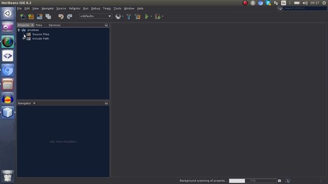The height and width of the screenshot is (184, 328).
Task: Click the Debug Project icon
Action: tap(158, 16)
